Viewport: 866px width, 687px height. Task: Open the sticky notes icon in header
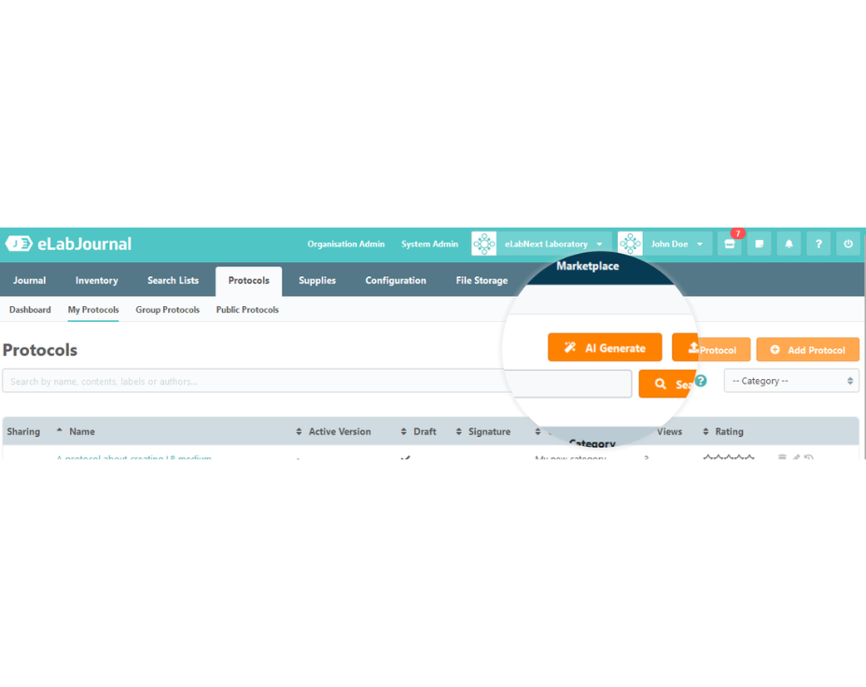760,244
